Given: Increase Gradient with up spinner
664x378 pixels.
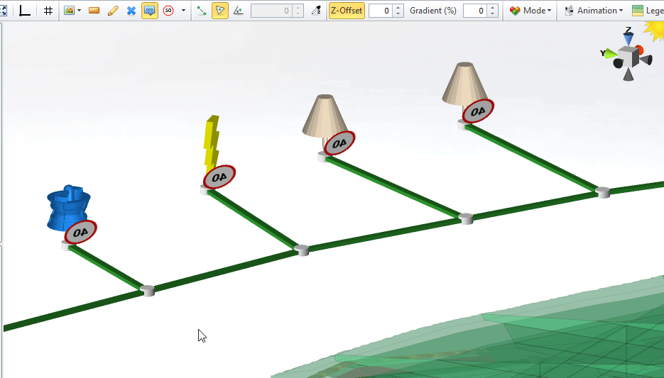Looking at the screenshot, I should 492,8.
